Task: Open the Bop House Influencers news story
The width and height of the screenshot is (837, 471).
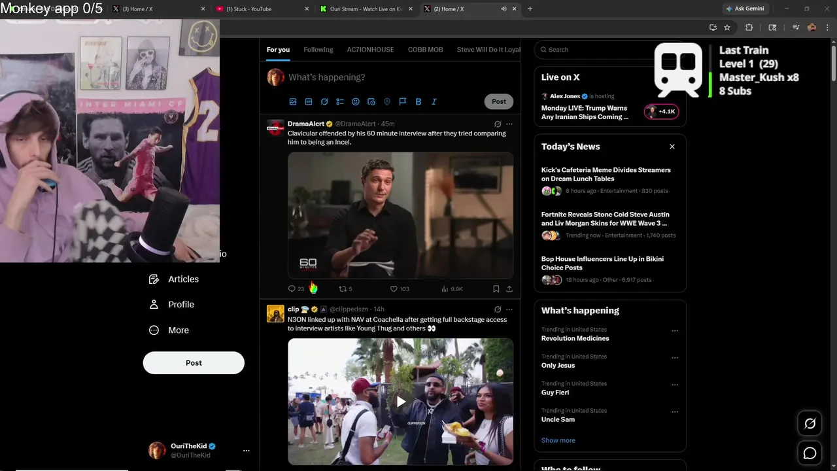Action: [602, 263]
